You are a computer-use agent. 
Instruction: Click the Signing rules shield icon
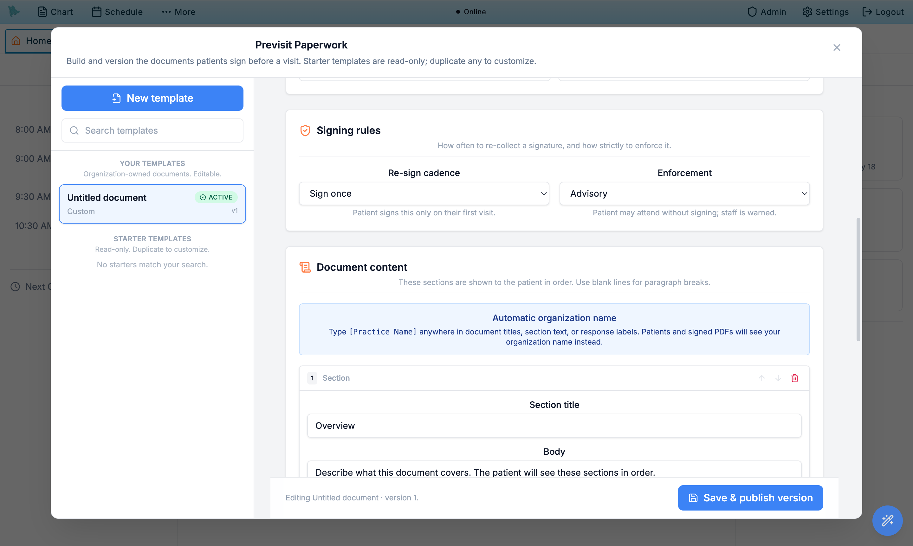[x=305, y=130]
